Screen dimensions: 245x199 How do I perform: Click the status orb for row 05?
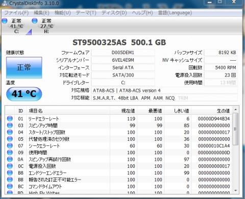coord(10,139)
